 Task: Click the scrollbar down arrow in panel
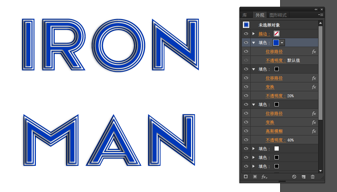tap(320, 171)
